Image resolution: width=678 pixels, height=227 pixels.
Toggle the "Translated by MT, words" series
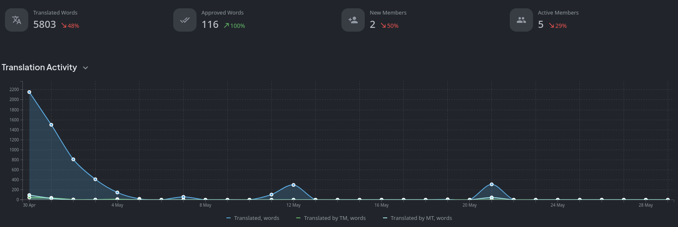coord(421,218)
